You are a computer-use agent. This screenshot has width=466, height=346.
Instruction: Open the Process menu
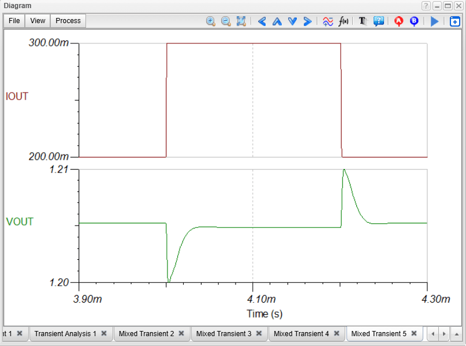(x=68, y=21)
